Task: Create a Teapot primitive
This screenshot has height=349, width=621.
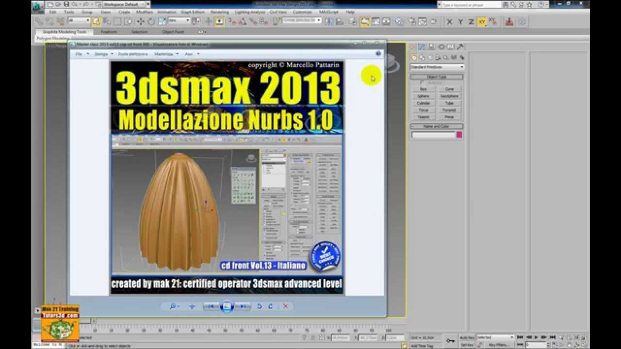Action: pyautogui.click(x=424, y=117)
